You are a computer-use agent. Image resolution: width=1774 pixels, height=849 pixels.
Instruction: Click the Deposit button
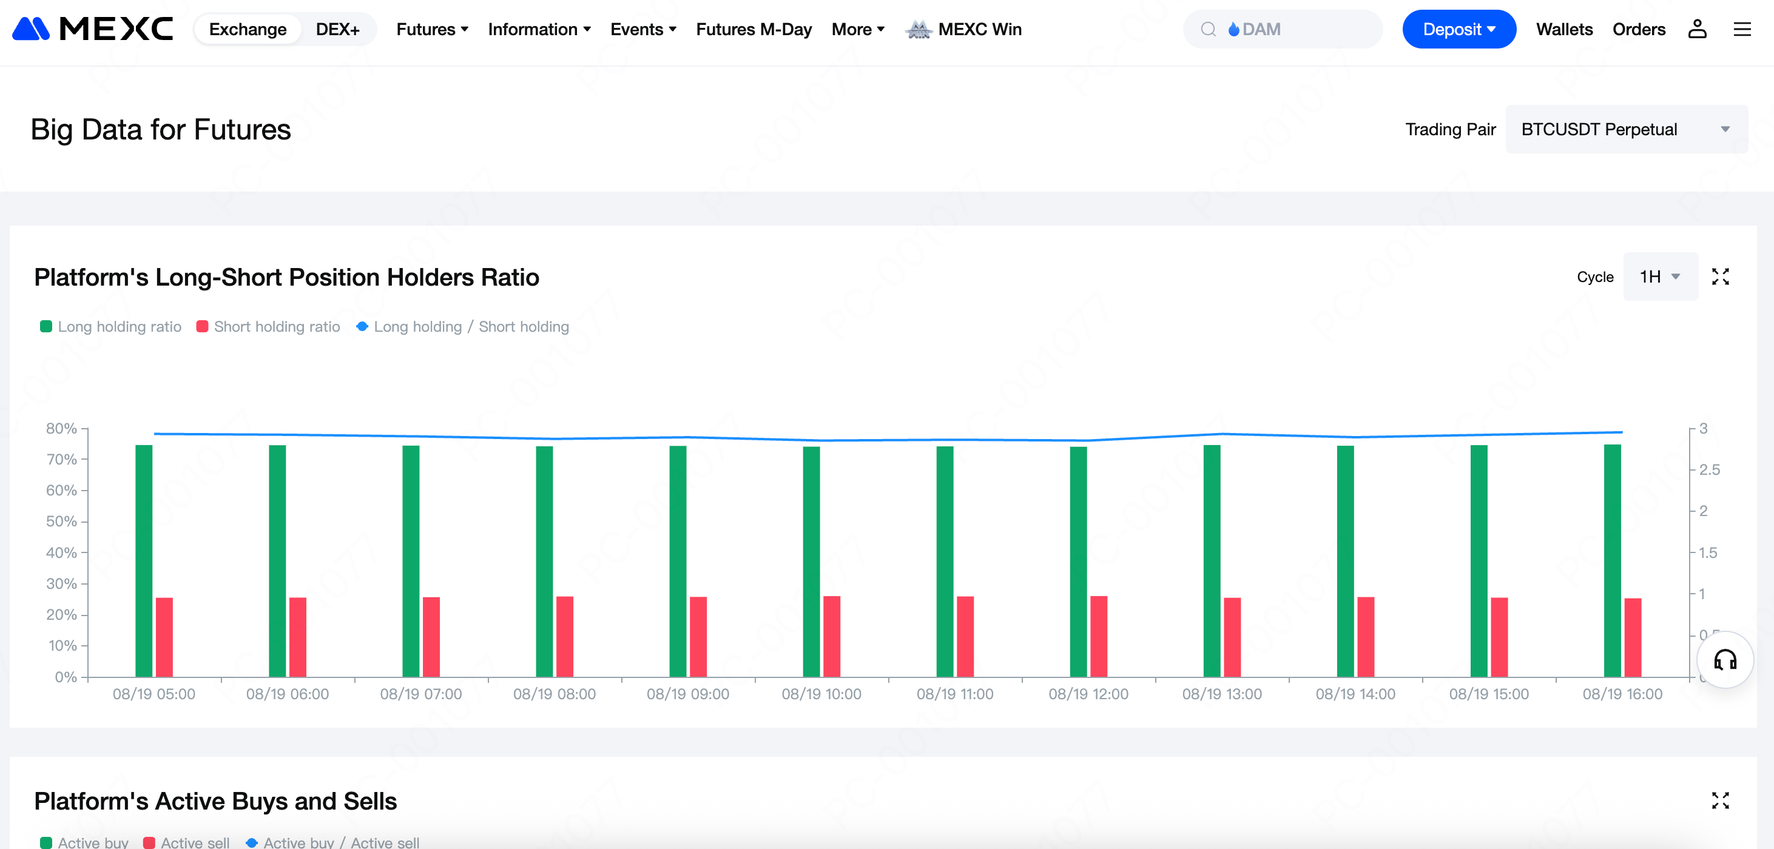point(1459,29)
